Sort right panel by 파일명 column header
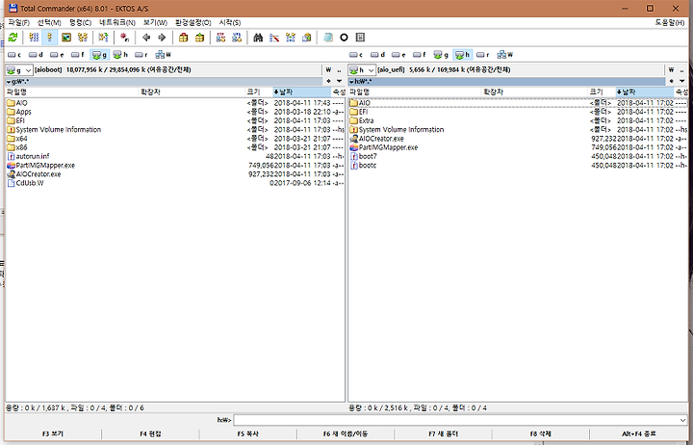 click(x=414, y=92)
